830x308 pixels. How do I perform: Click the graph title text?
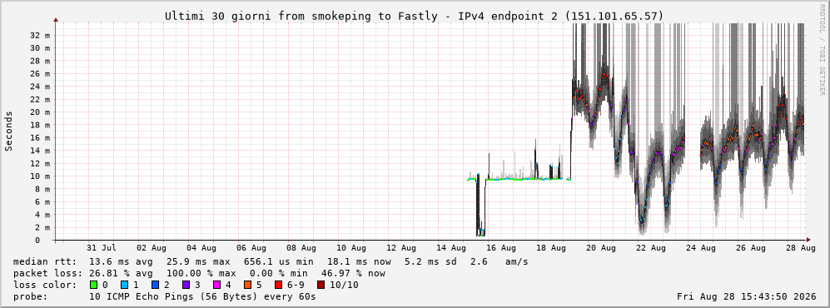pyautogui.click(x=414, y=17)
